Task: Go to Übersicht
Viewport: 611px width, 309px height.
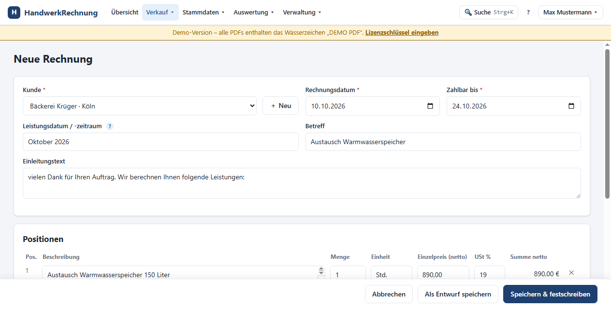Action: [125, 13]
